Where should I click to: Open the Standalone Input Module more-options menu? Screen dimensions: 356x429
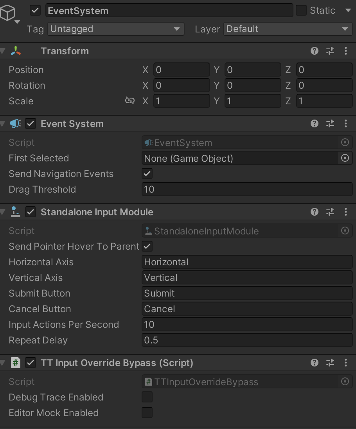(345, 212)
